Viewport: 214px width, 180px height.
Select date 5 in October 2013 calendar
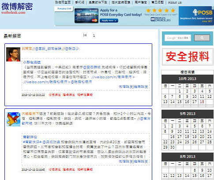tap(210, 91)
